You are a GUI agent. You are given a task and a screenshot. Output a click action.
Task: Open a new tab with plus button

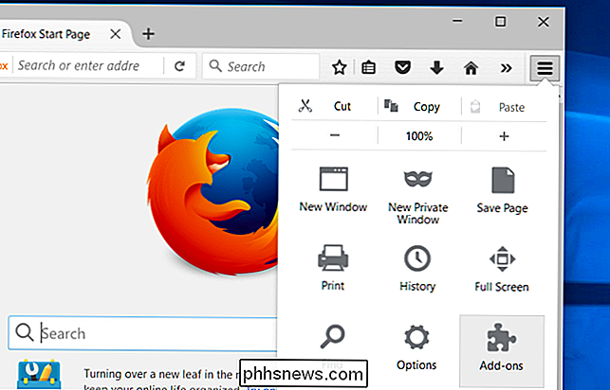click(148, 34)
